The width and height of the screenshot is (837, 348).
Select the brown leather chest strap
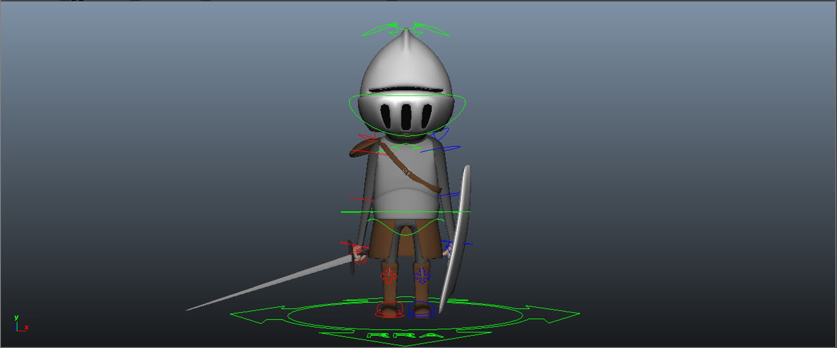tap(408, 167)
